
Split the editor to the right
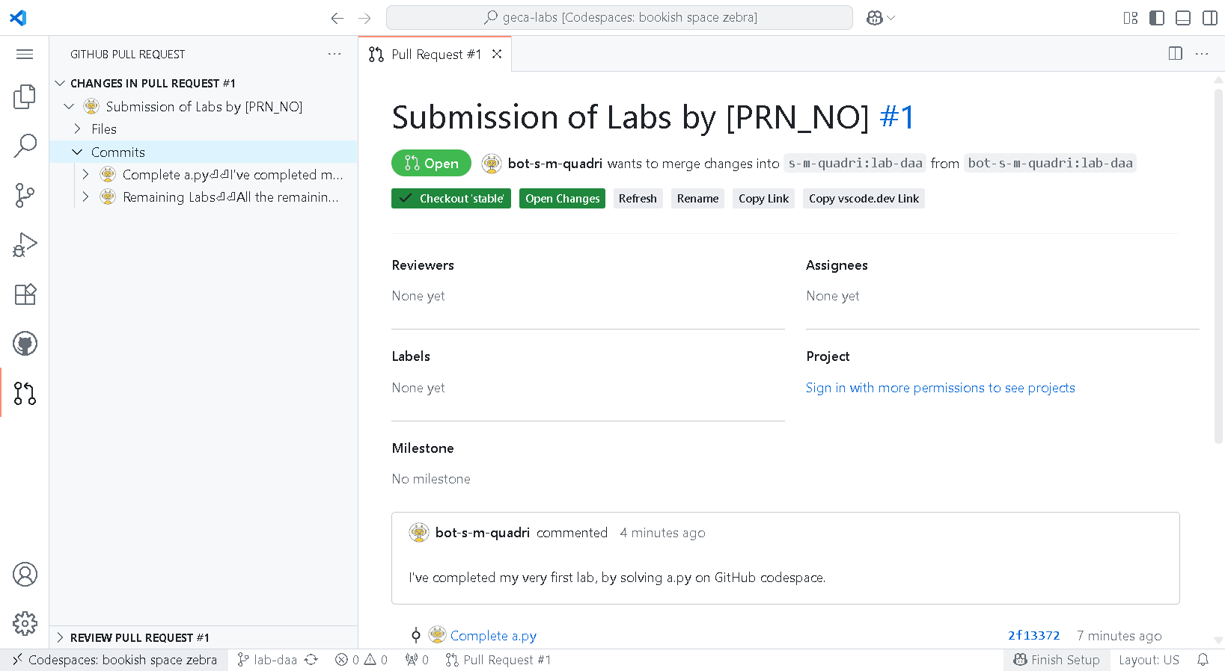pyautogui.click(x=1176, y=54)
